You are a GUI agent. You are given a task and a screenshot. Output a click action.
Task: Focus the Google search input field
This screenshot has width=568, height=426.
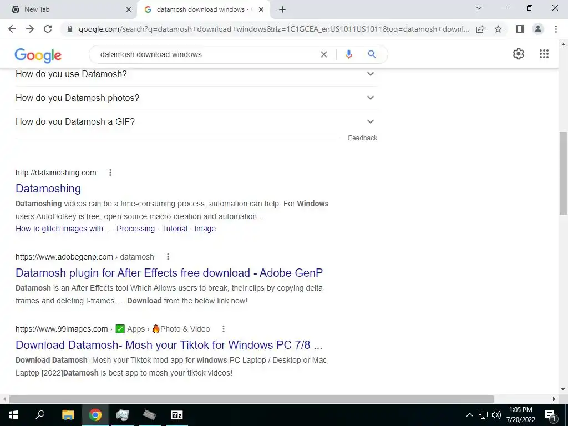point(206,54)
